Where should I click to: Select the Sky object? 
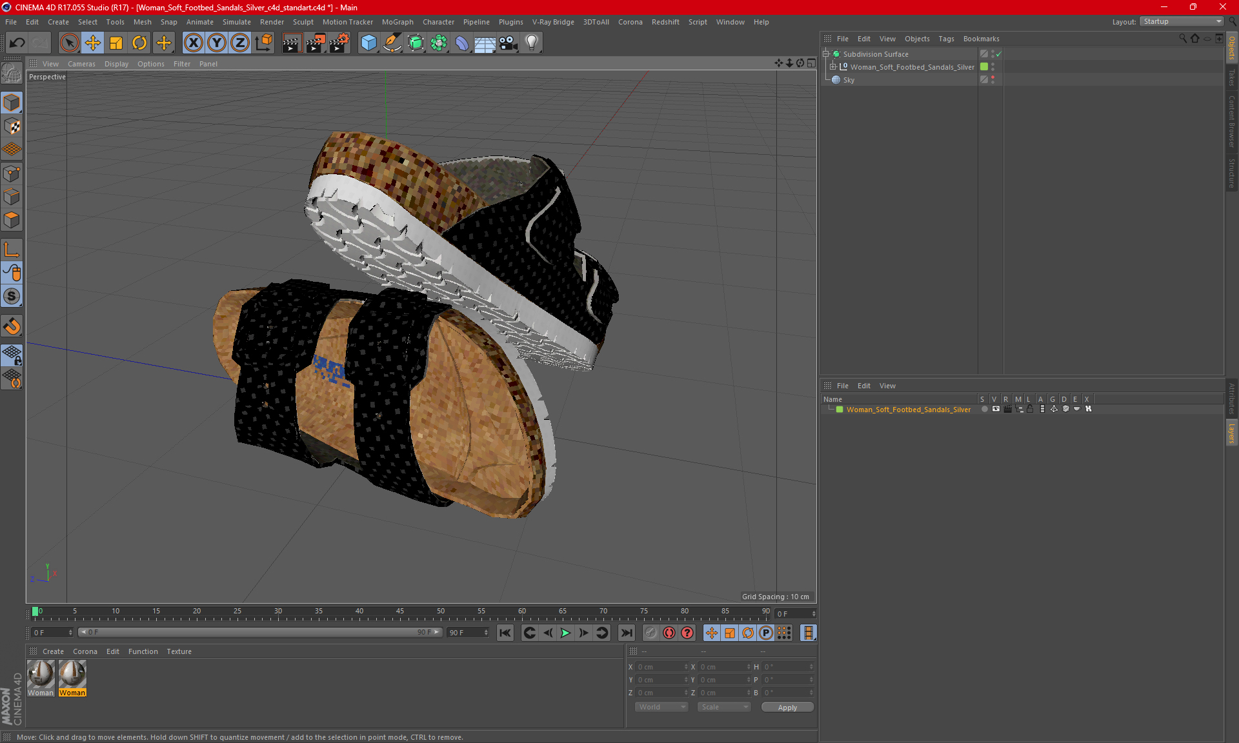click(x=848, y=80)
